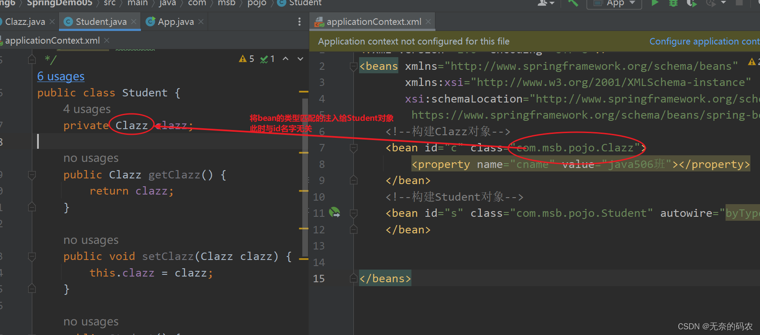Collapse the setClazz method fold marker
760x335 pixels.
pyautogui.click(x=32, y=256)
